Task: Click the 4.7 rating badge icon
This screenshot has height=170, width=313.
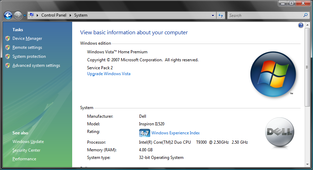Action: 144,133
